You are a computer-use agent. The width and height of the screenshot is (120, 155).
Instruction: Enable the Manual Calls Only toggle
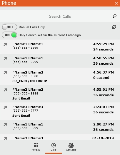(9, 27)
